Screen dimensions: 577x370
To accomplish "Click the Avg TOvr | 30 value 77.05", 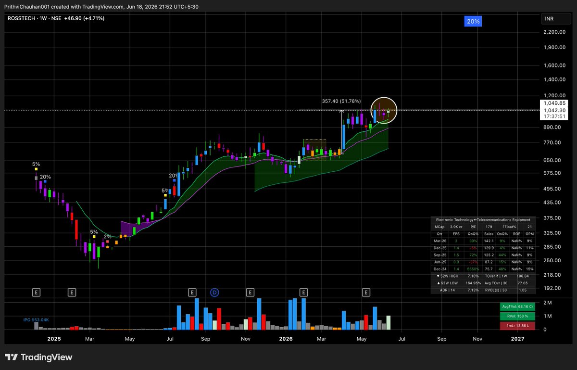I will [x=523, y=283].
